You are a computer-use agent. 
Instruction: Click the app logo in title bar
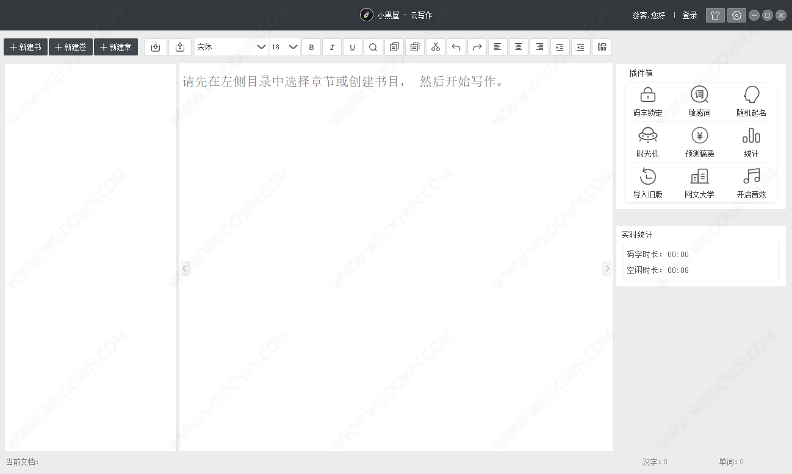pos(367,15)
